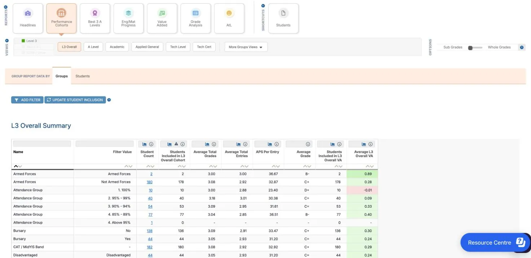Show chart for Average L3 Overall VA column
Screen dimensions: 531x258
tap(364, 144)
